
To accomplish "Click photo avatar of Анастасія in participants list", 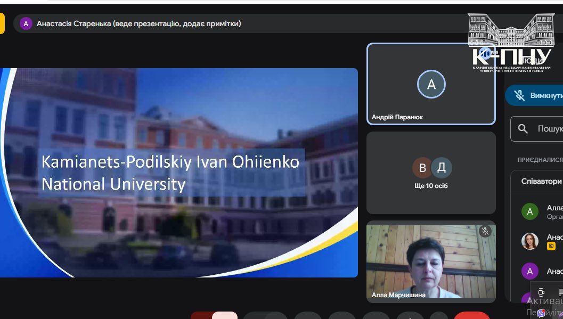I will pyautogui.click(x=529, y=241).
